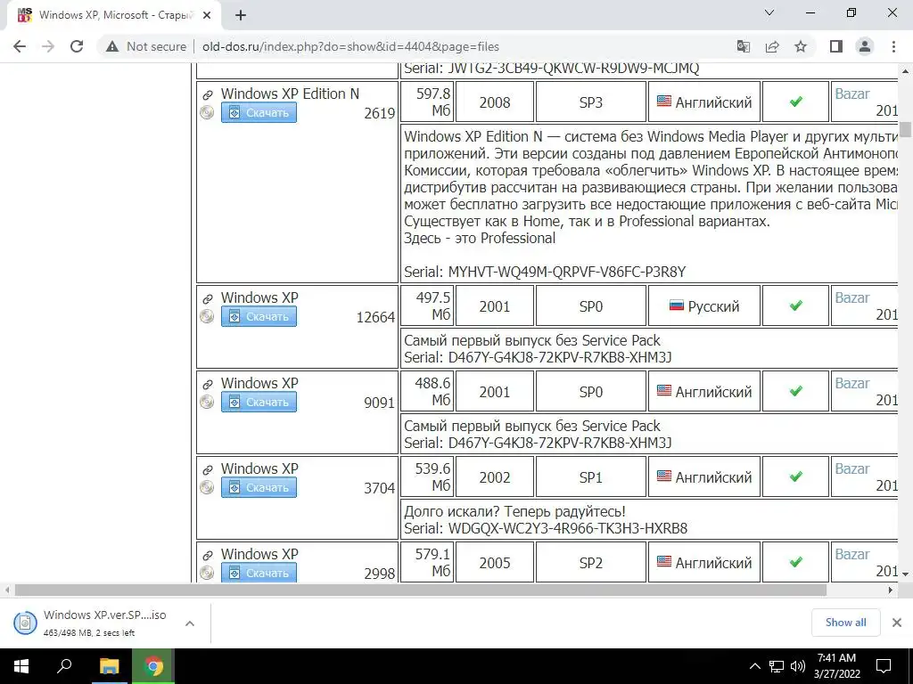Image resolution: width=913 pixels, height=684 pixels.
Task: Open a new browser tab
Action: [241, 16]
